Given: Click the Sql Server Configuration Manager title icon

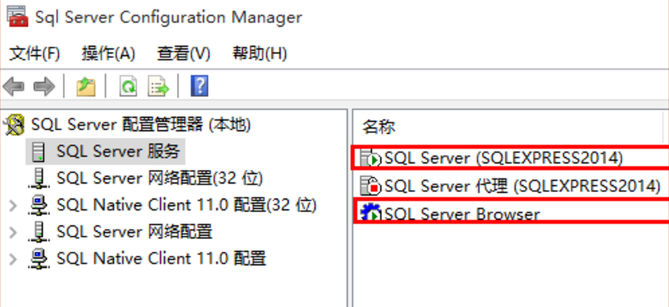Looking at the screenshot, I should pyautogui.click(x=18, y=16).
